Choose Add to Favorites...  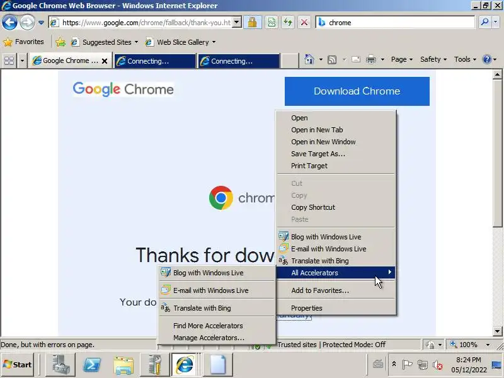[x=336, y=290]
